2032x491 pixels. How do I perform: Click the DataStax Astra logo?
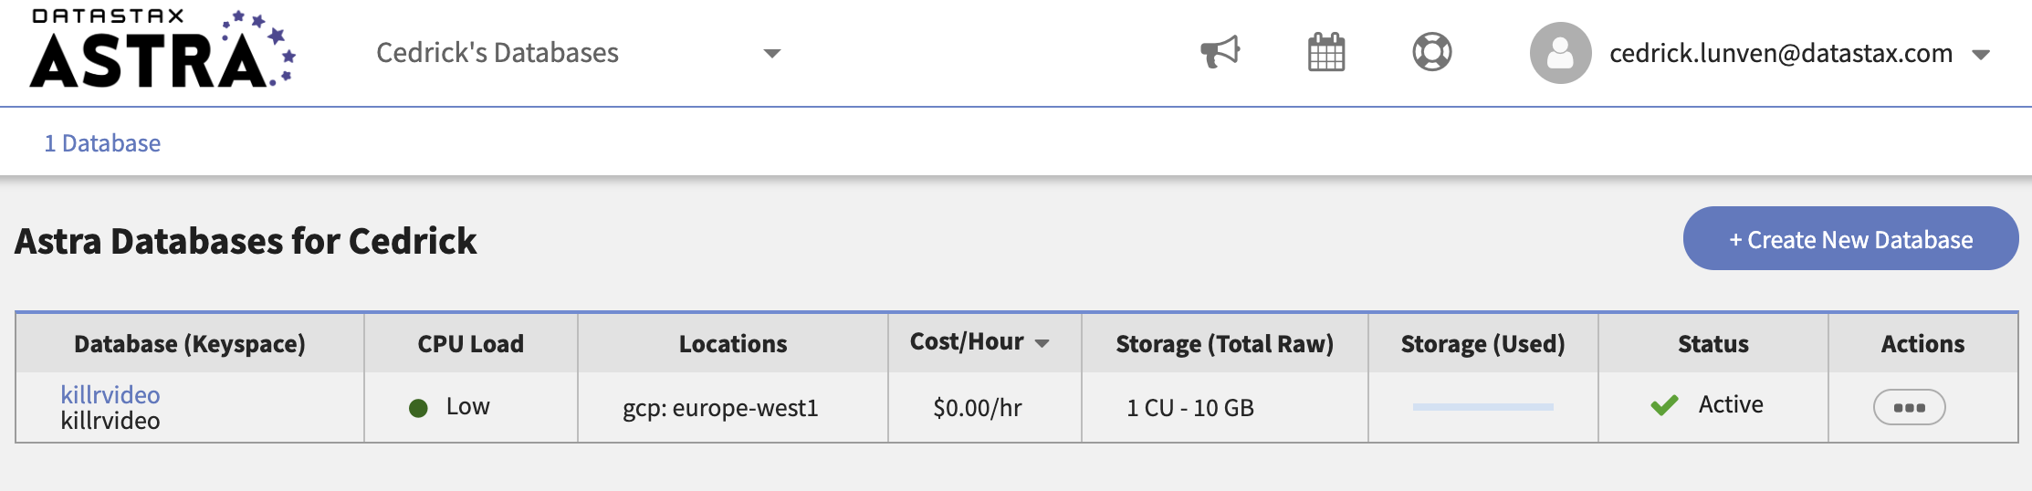[162, 50]
